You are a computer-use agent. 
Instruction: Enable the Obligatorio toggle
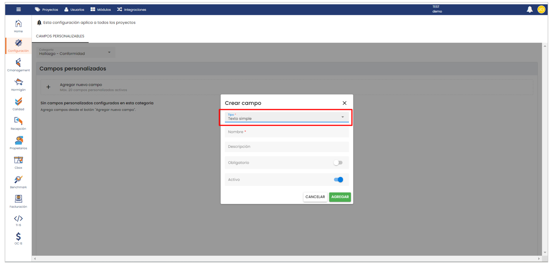click(338, 163)
